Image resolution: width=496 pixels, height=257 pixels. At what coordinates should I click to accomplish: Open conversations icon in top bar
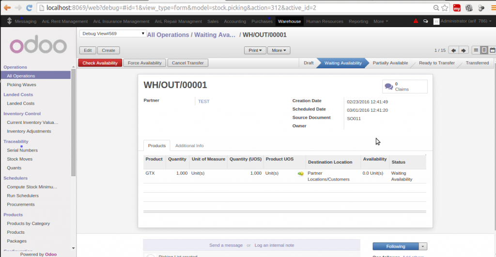(x=425, y=21)
